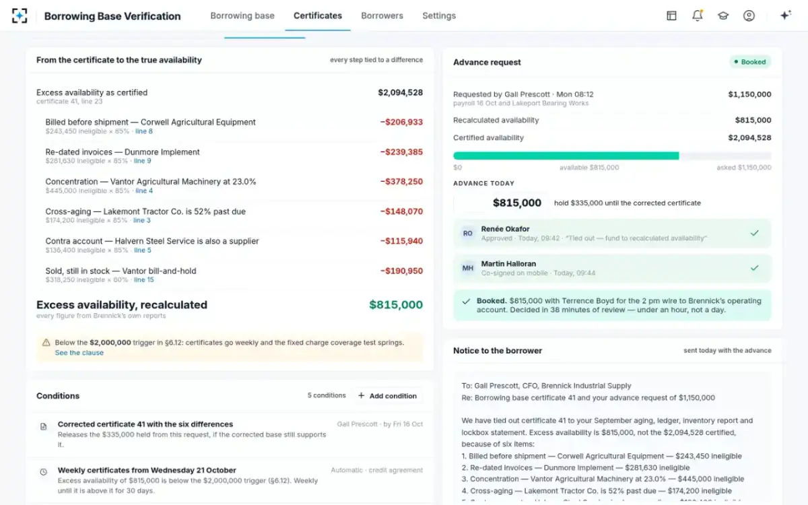Click the green $815,000 recalculated total

pos(396,305)
